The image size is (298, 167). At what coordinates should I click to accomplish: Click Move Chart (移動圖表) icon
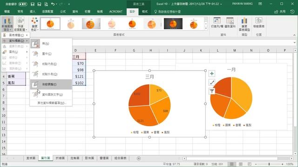[259, 23]
